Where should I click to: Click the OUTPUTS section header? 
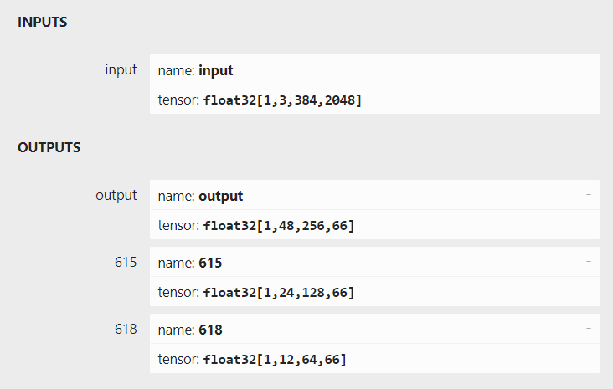point(49,147)
